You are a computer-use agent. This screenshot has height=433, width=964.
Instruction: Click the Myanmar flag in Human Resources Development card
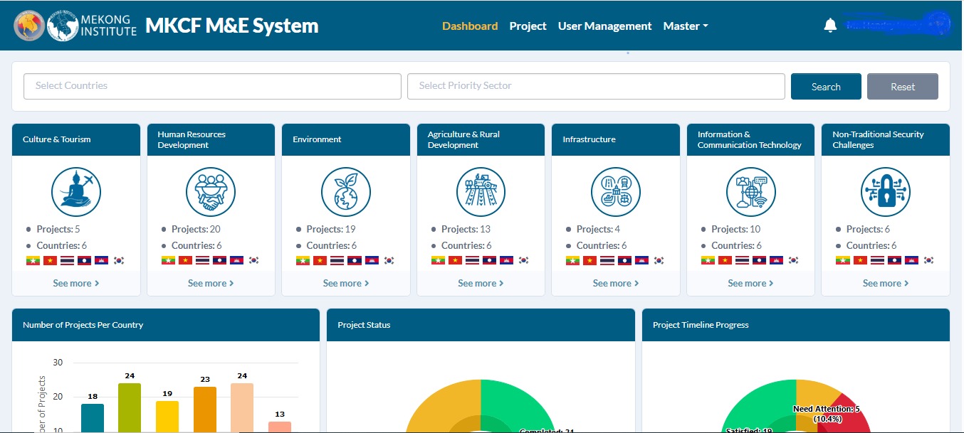[168, 260]
